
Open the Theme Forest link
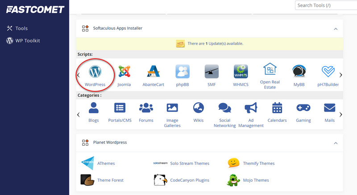tap(110, 180)
